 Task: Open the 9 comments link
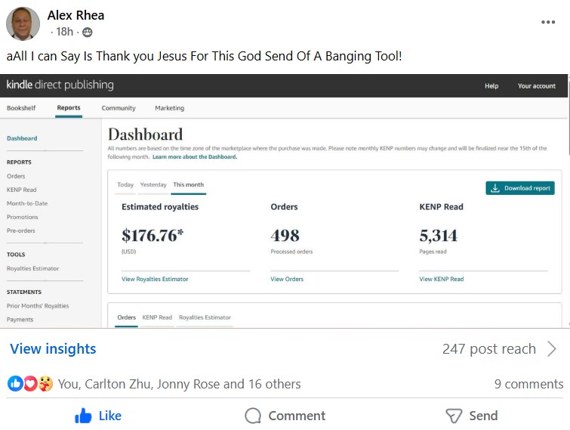[x=528, y=384]
